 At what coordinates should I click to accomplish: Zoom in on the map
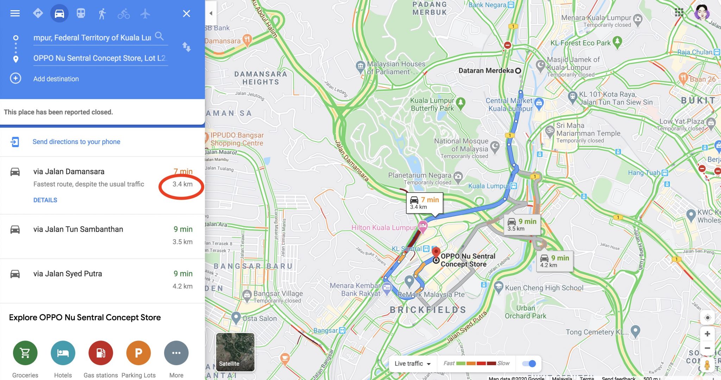[x=707, y=334]
